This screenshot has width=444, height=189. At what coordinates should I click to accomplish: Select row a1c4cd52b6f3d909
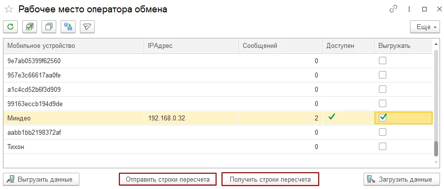(x=218, y=89)
